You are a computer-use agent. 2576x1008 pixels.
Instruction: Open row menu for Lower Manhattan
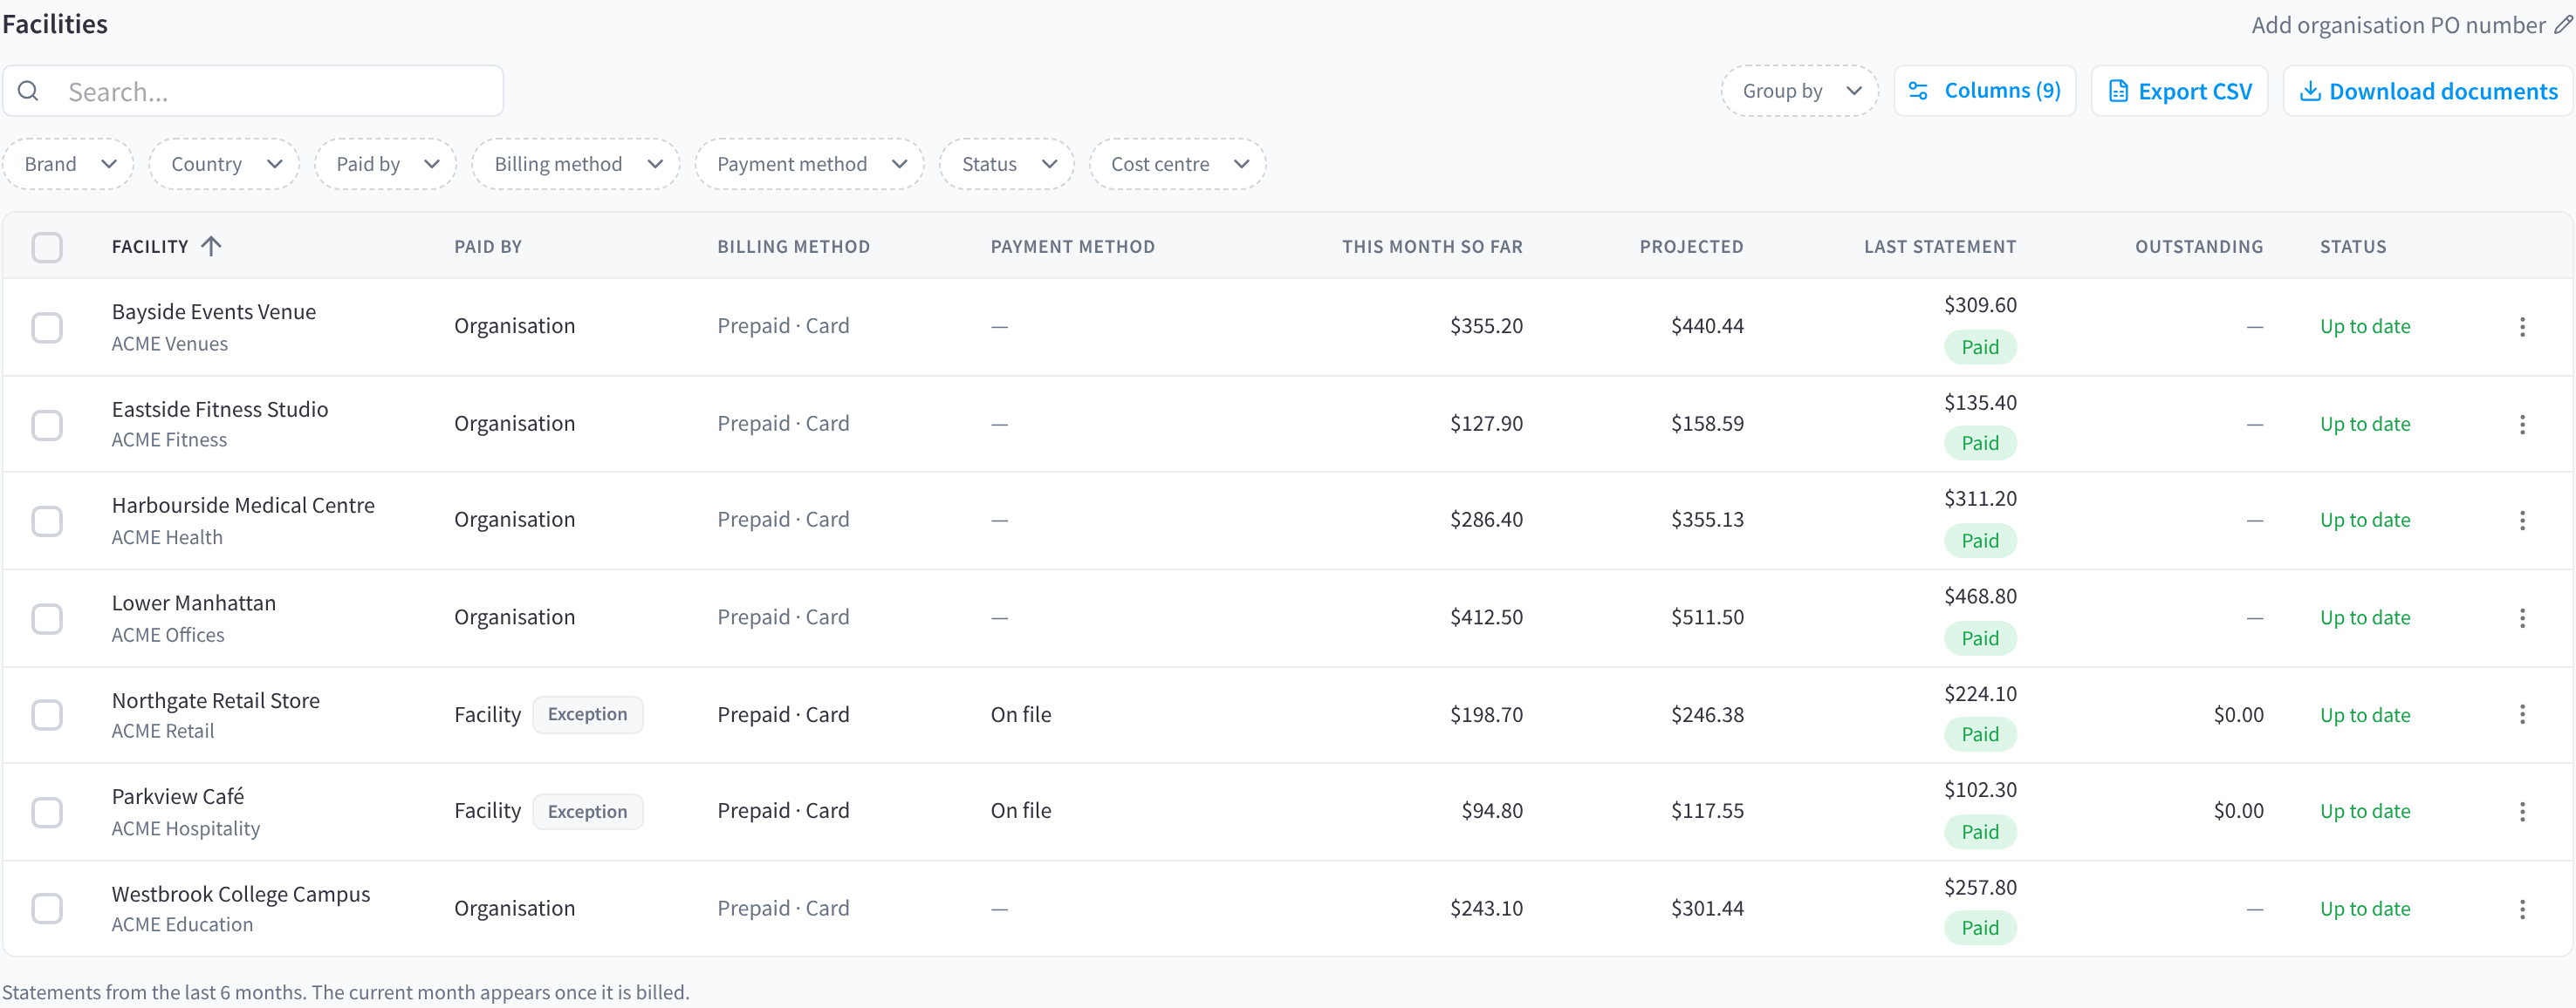2522,618
